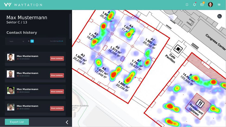Click the Export List button
This screenshot has width=226, height=127.
click(x=17, y=122)
